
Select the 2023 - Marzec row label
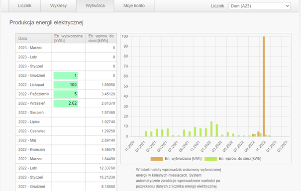[x=30, y=48]
